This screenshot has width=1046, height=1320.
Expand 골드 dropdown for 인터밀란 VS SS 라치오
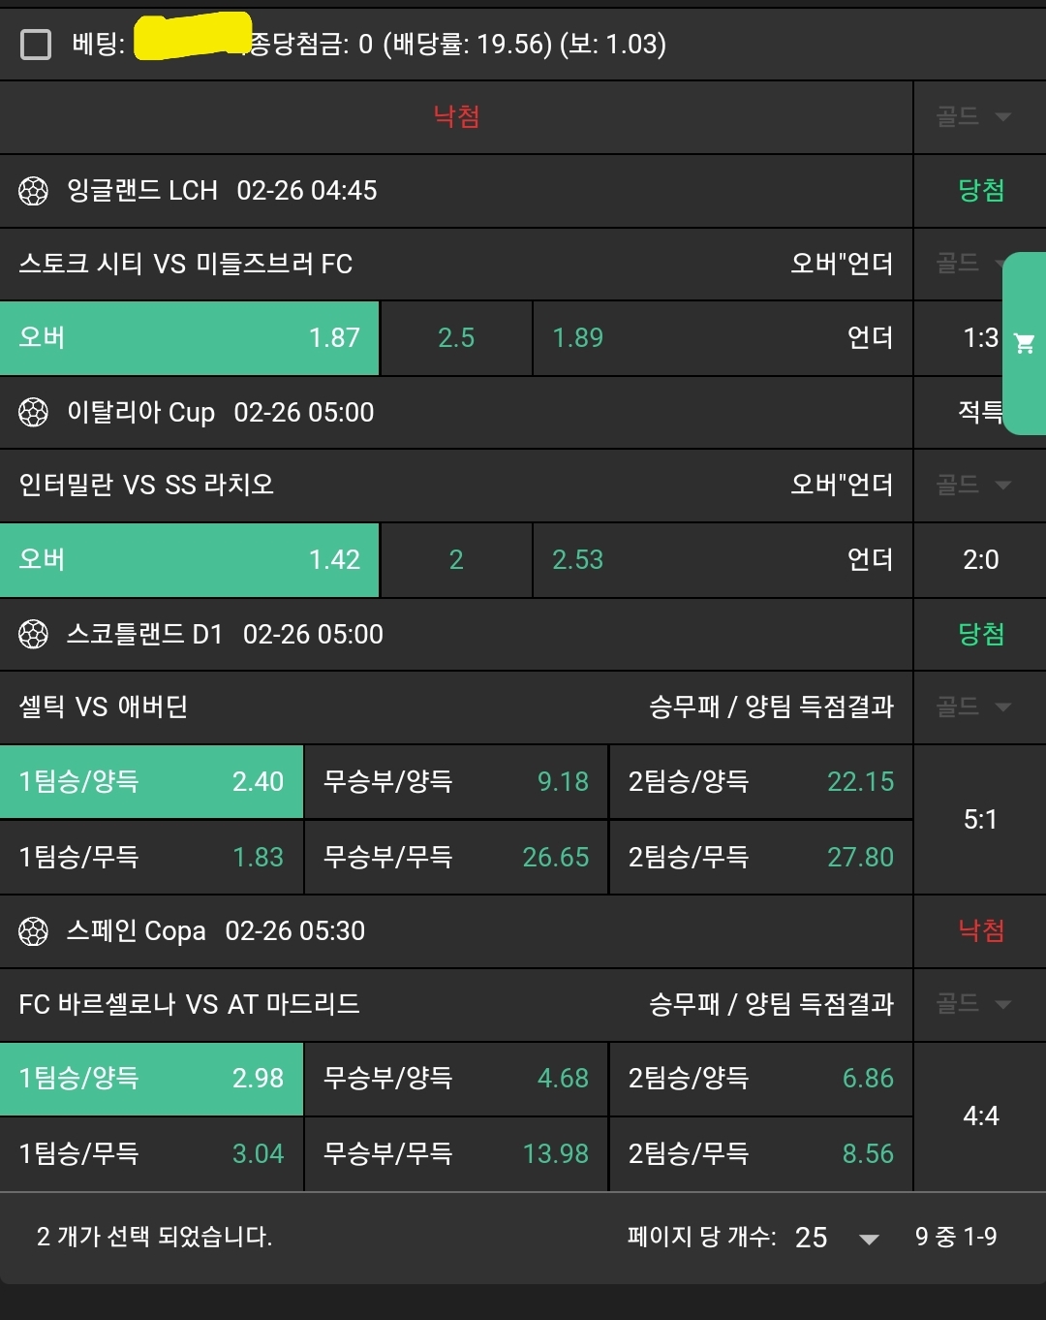[x=973, y=485]
